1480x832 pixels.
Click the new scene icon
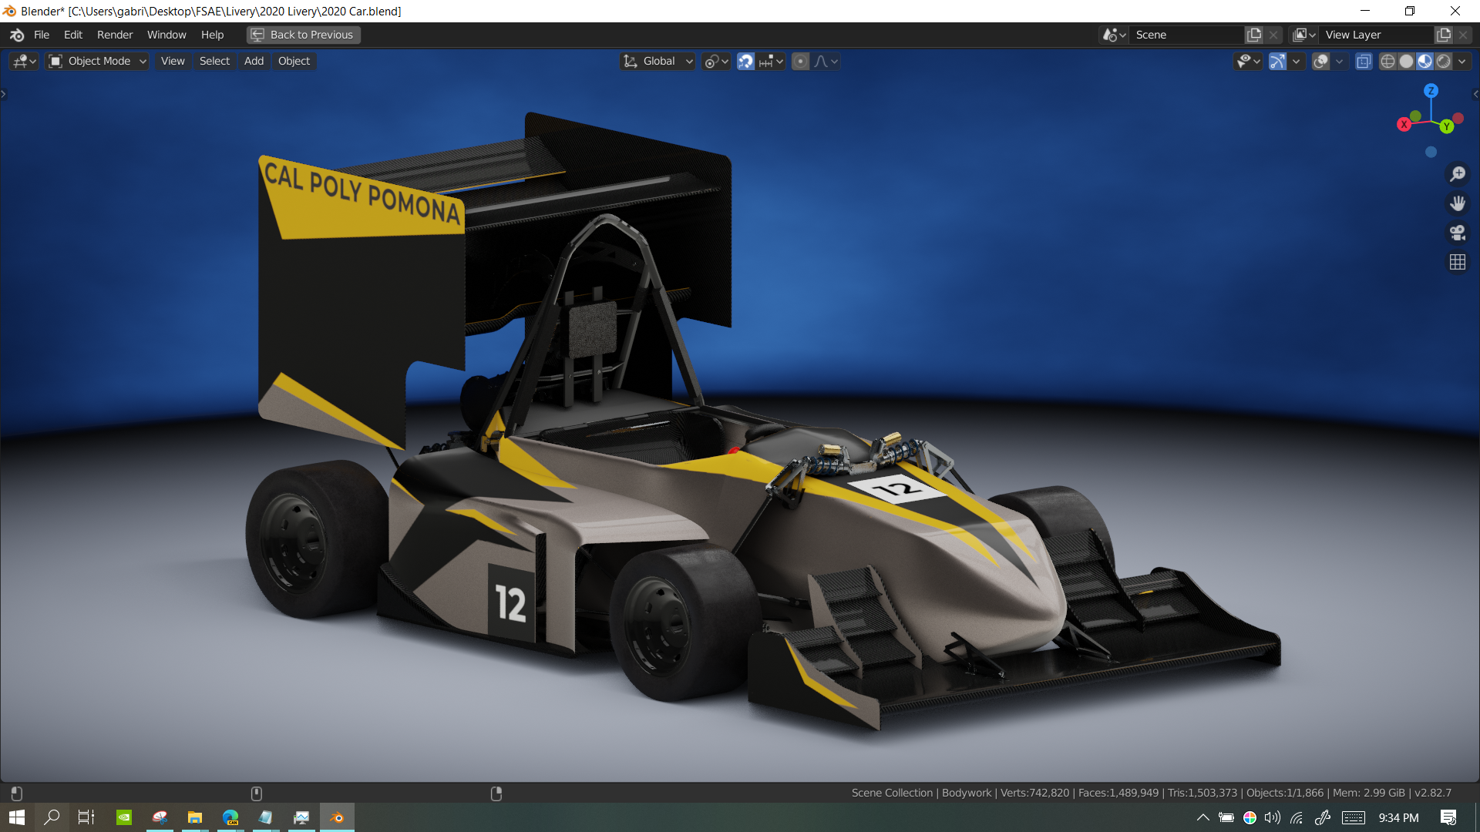[1254, 35]
